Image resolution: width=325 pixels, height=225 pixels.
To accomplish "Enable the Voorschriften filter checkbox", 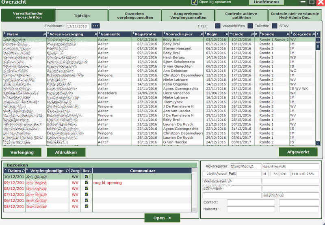I will (x=217, y=26).
